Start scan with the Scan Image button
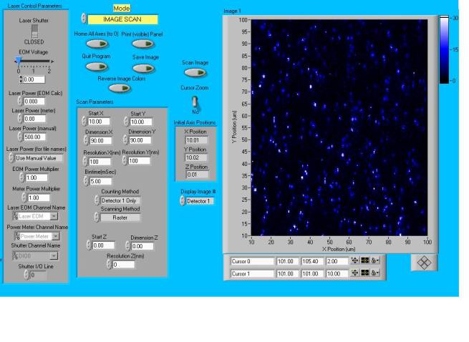This screenshot has height=342, width=469. (195, 72)
